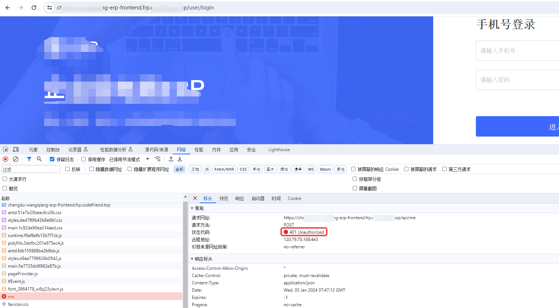
Task: Stop recording the network log
Action: tap(5, 159)
